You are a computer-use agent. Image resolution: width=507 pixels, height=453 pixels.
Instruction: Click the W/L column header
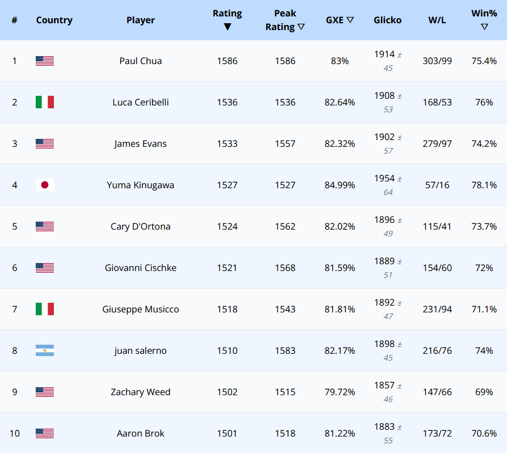[437, 20]
